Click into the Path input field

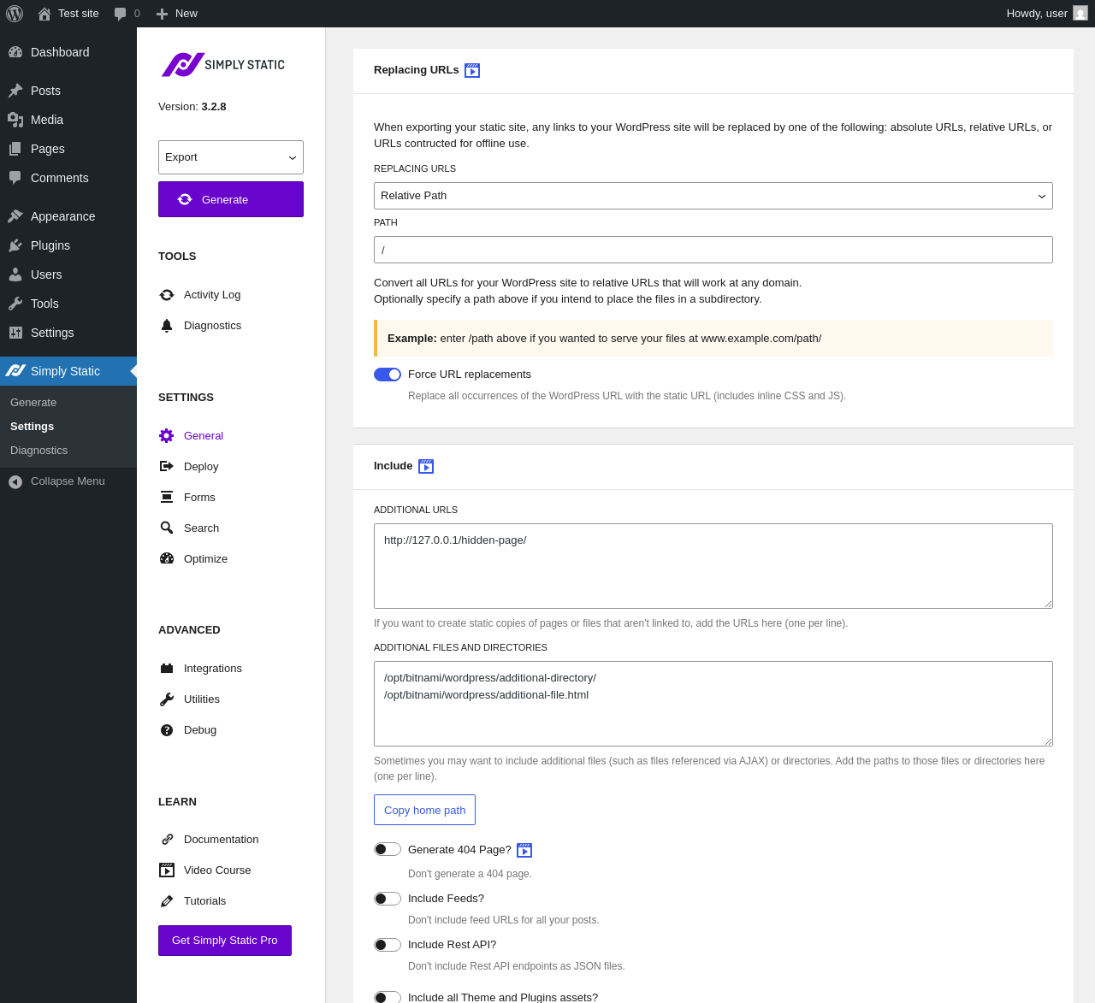pos(713,250)
